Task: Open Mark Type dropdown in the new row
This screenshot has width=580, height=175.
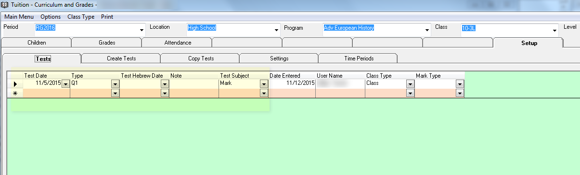Action: tap(460, 93)
